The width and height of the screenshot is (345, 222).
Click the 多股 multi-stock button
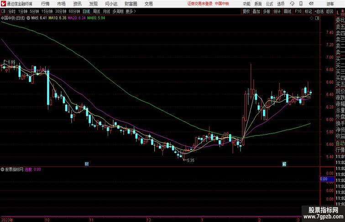267,11
